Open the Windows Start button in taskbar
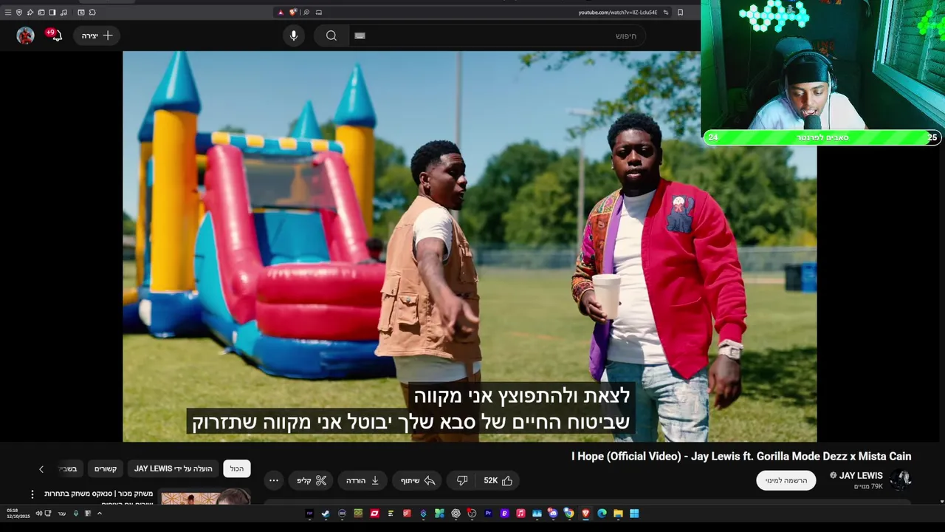The image size is (945, 532). tap(634, 514)
